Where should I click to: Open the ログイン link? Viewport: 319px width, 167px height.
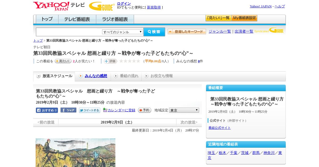124,3
